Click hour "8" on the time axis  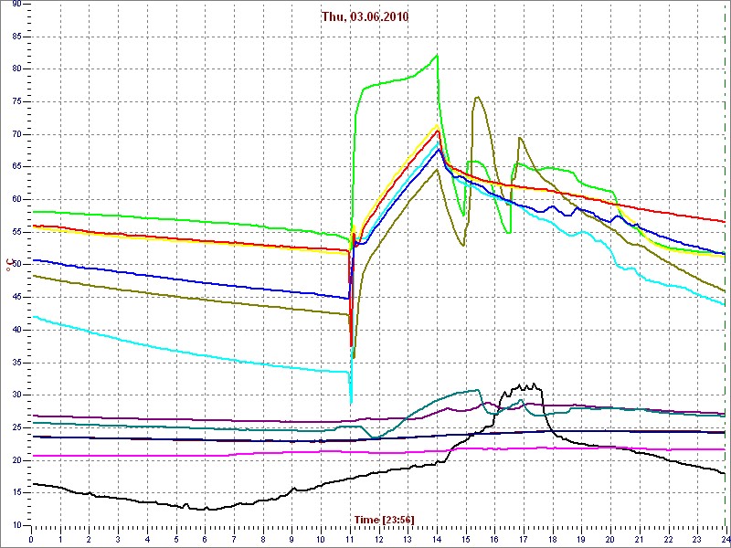(x=262, y=540)
